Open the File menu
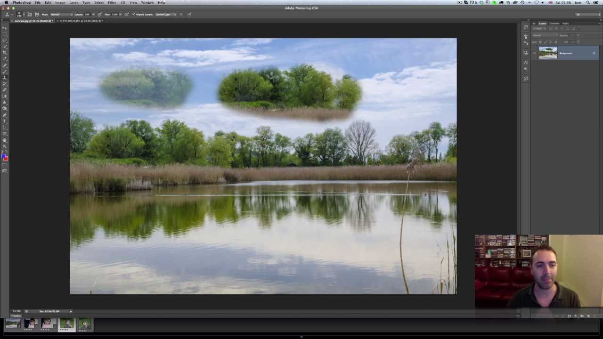 [x=38, y=2]
